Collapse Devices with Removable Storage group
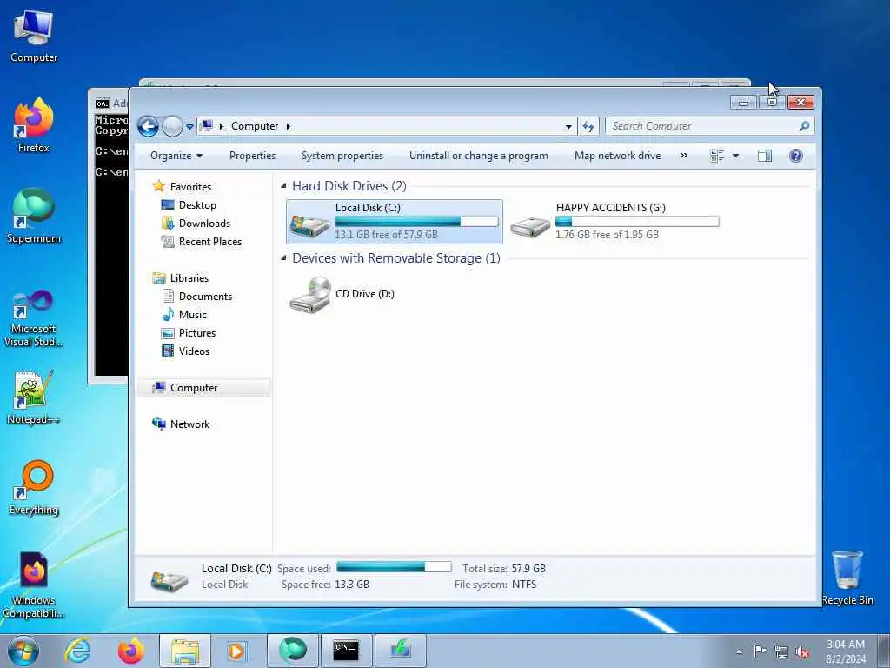Image resolution: width=890 pixels, height=668 pixels. click(284, 257)
